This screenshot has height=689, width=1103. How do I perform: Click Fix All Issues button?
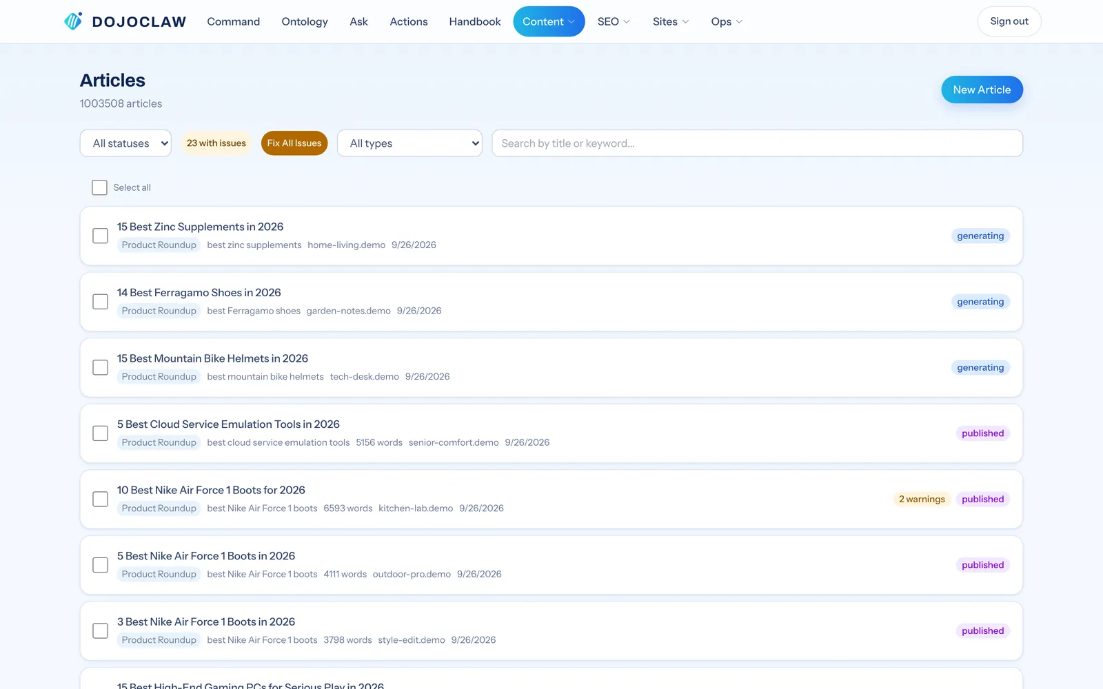(294, 143)
